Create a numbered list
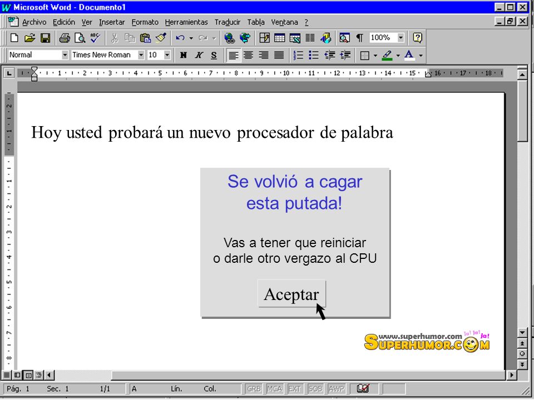534x400 pixels. pos(298,55)
